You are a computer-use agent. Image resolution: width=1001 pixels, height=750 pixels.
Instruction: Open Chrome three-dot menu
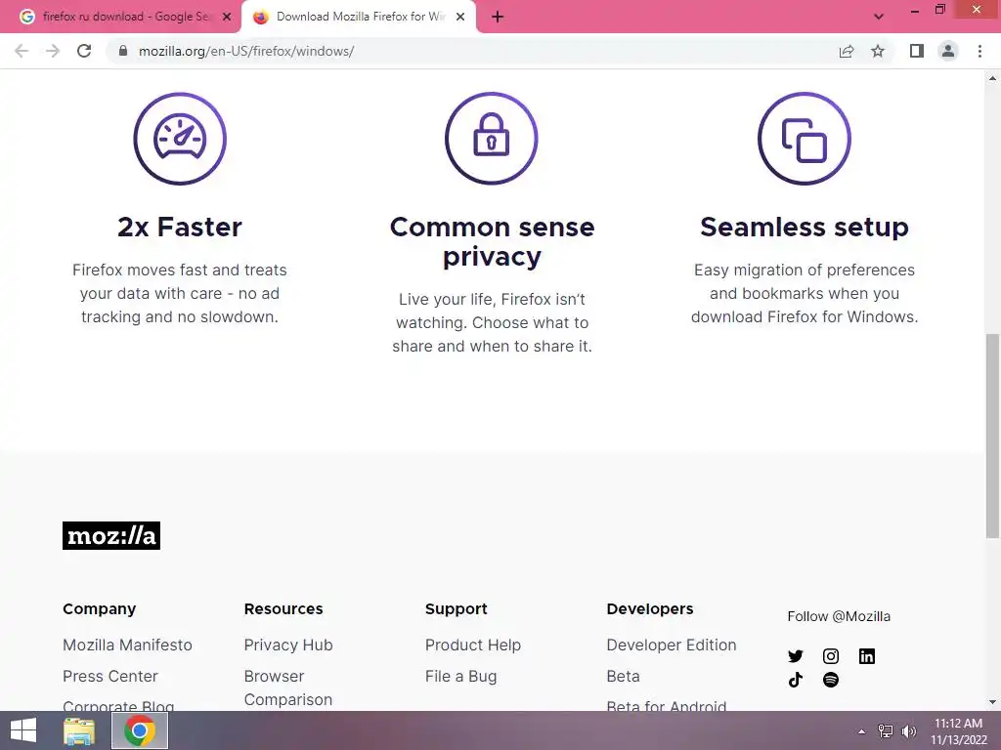click(979, 51)
